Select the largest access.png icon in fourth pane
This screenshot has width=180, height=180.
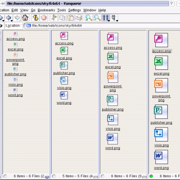(161, 40)
